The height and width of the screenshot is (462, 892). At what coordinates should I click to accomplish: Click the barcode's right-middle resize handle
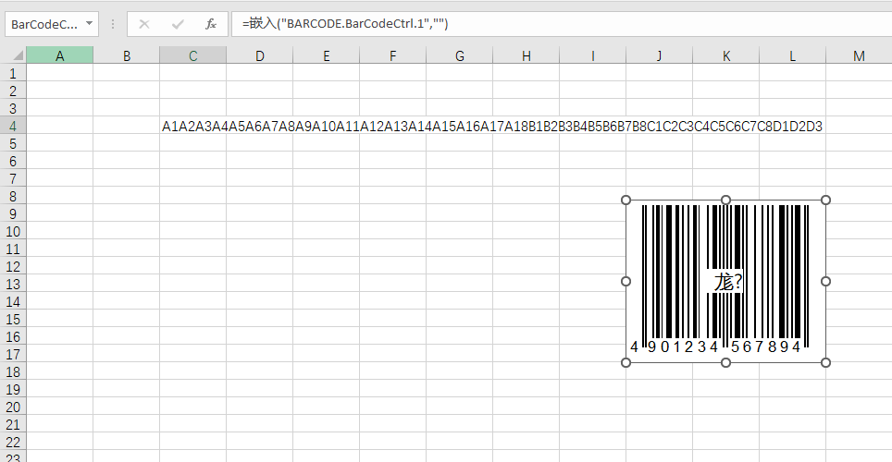point(825,281)
